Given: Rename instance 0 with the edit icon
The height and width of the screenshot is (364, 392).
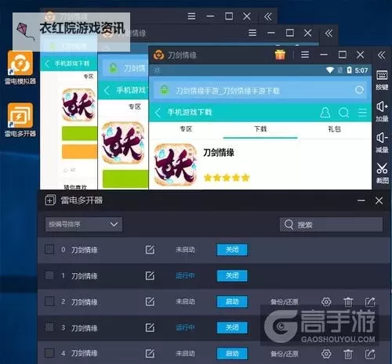Looking at the screenshot, I should click(x=150, y=250).
